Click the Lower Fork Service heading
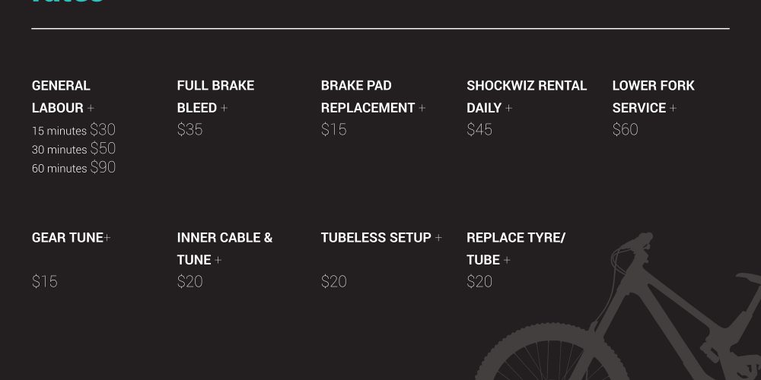Image resolution: width=761 pixels, height=380 pixels. (x=653, y=97)
